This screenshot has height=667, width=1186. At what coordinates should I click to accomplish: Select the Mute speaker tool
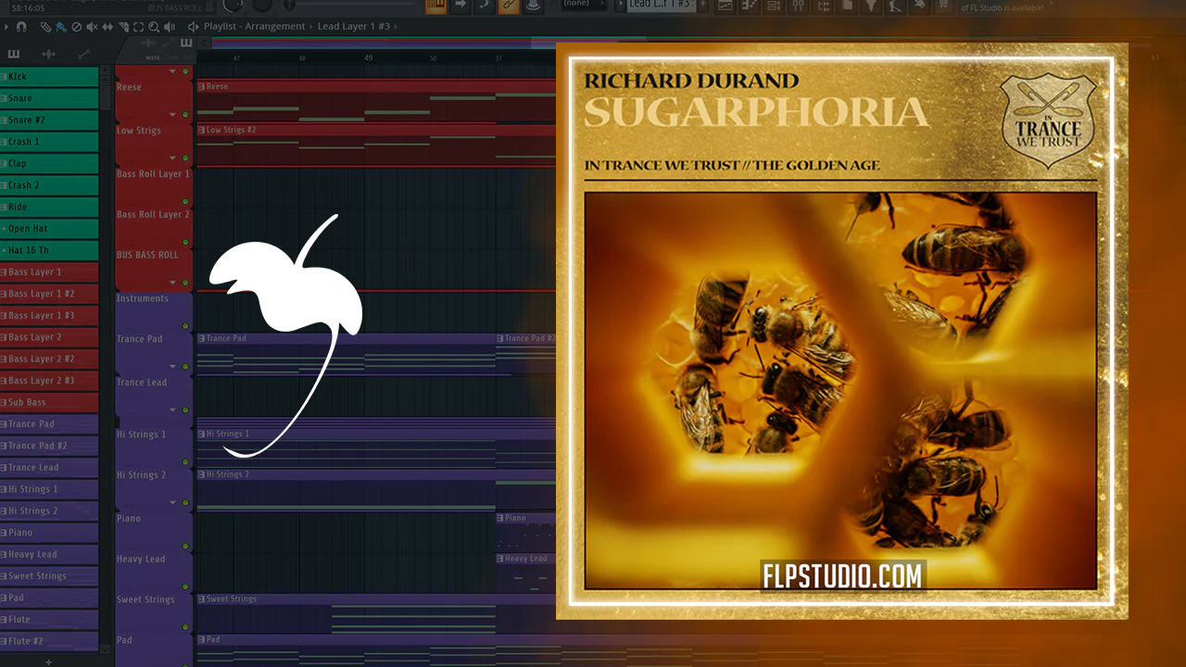[92, 27]
